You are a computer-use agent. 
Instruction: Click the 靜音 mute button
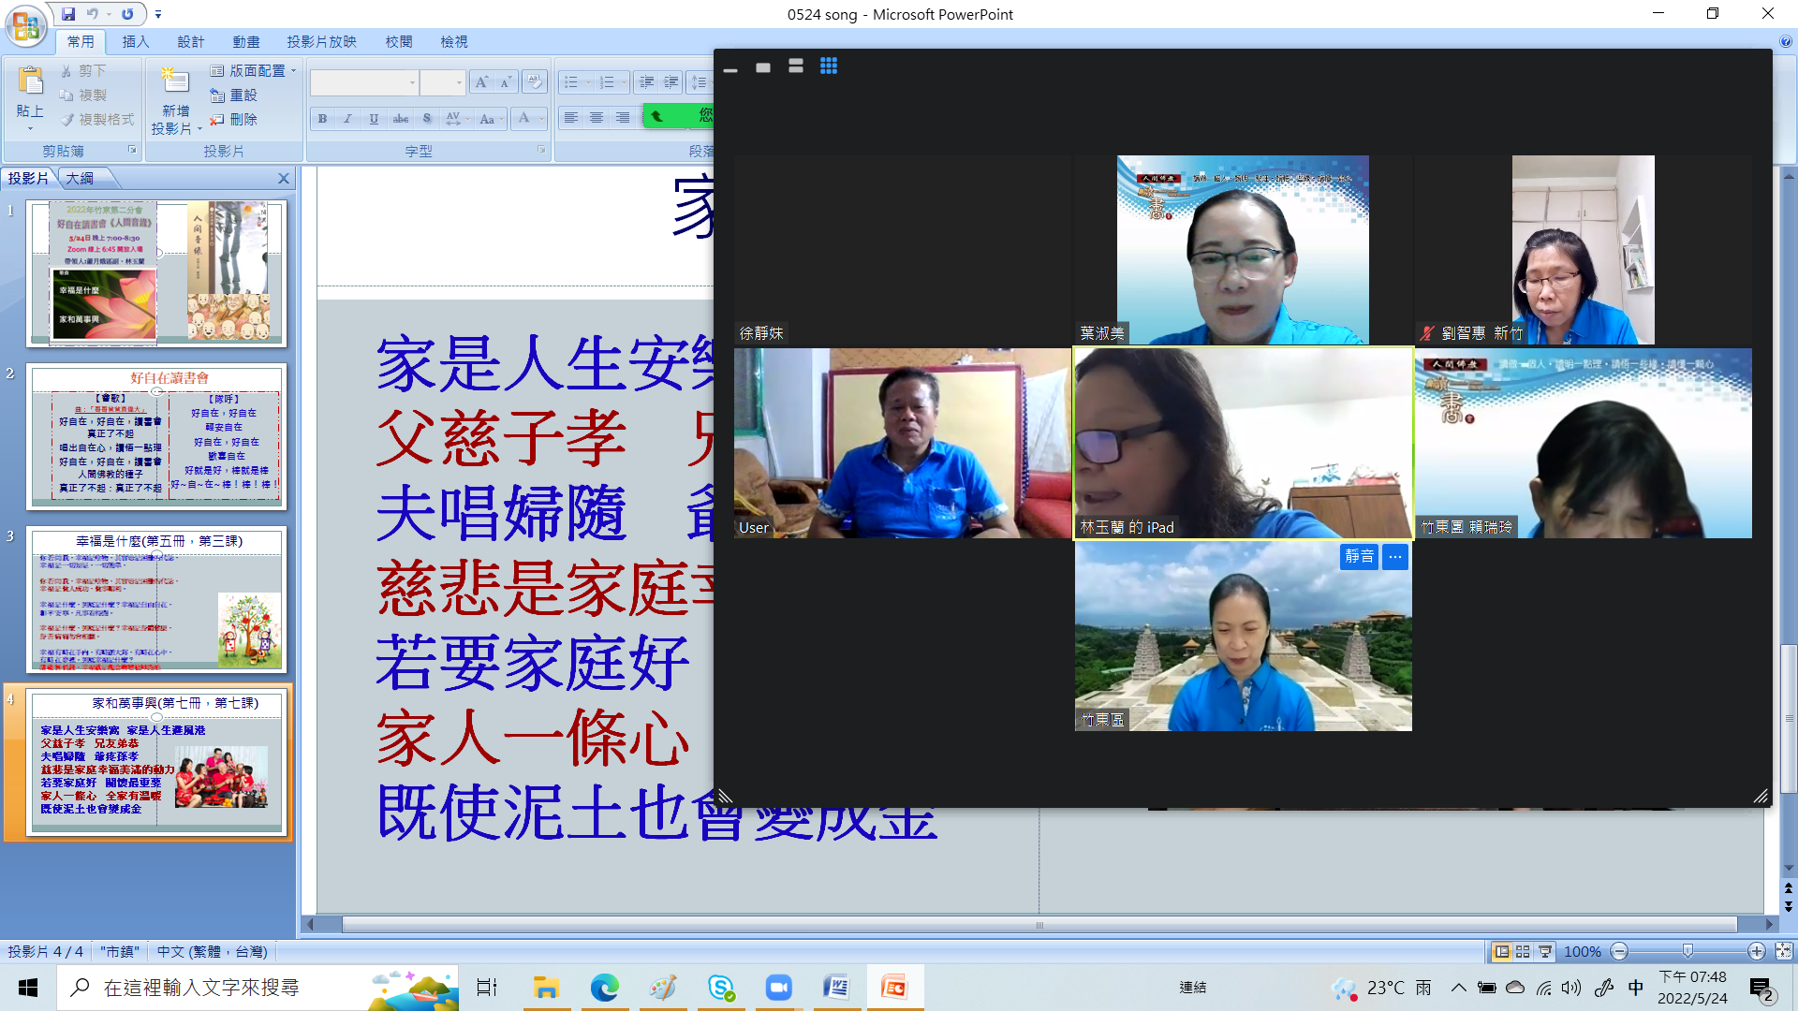click(1359, 557)
